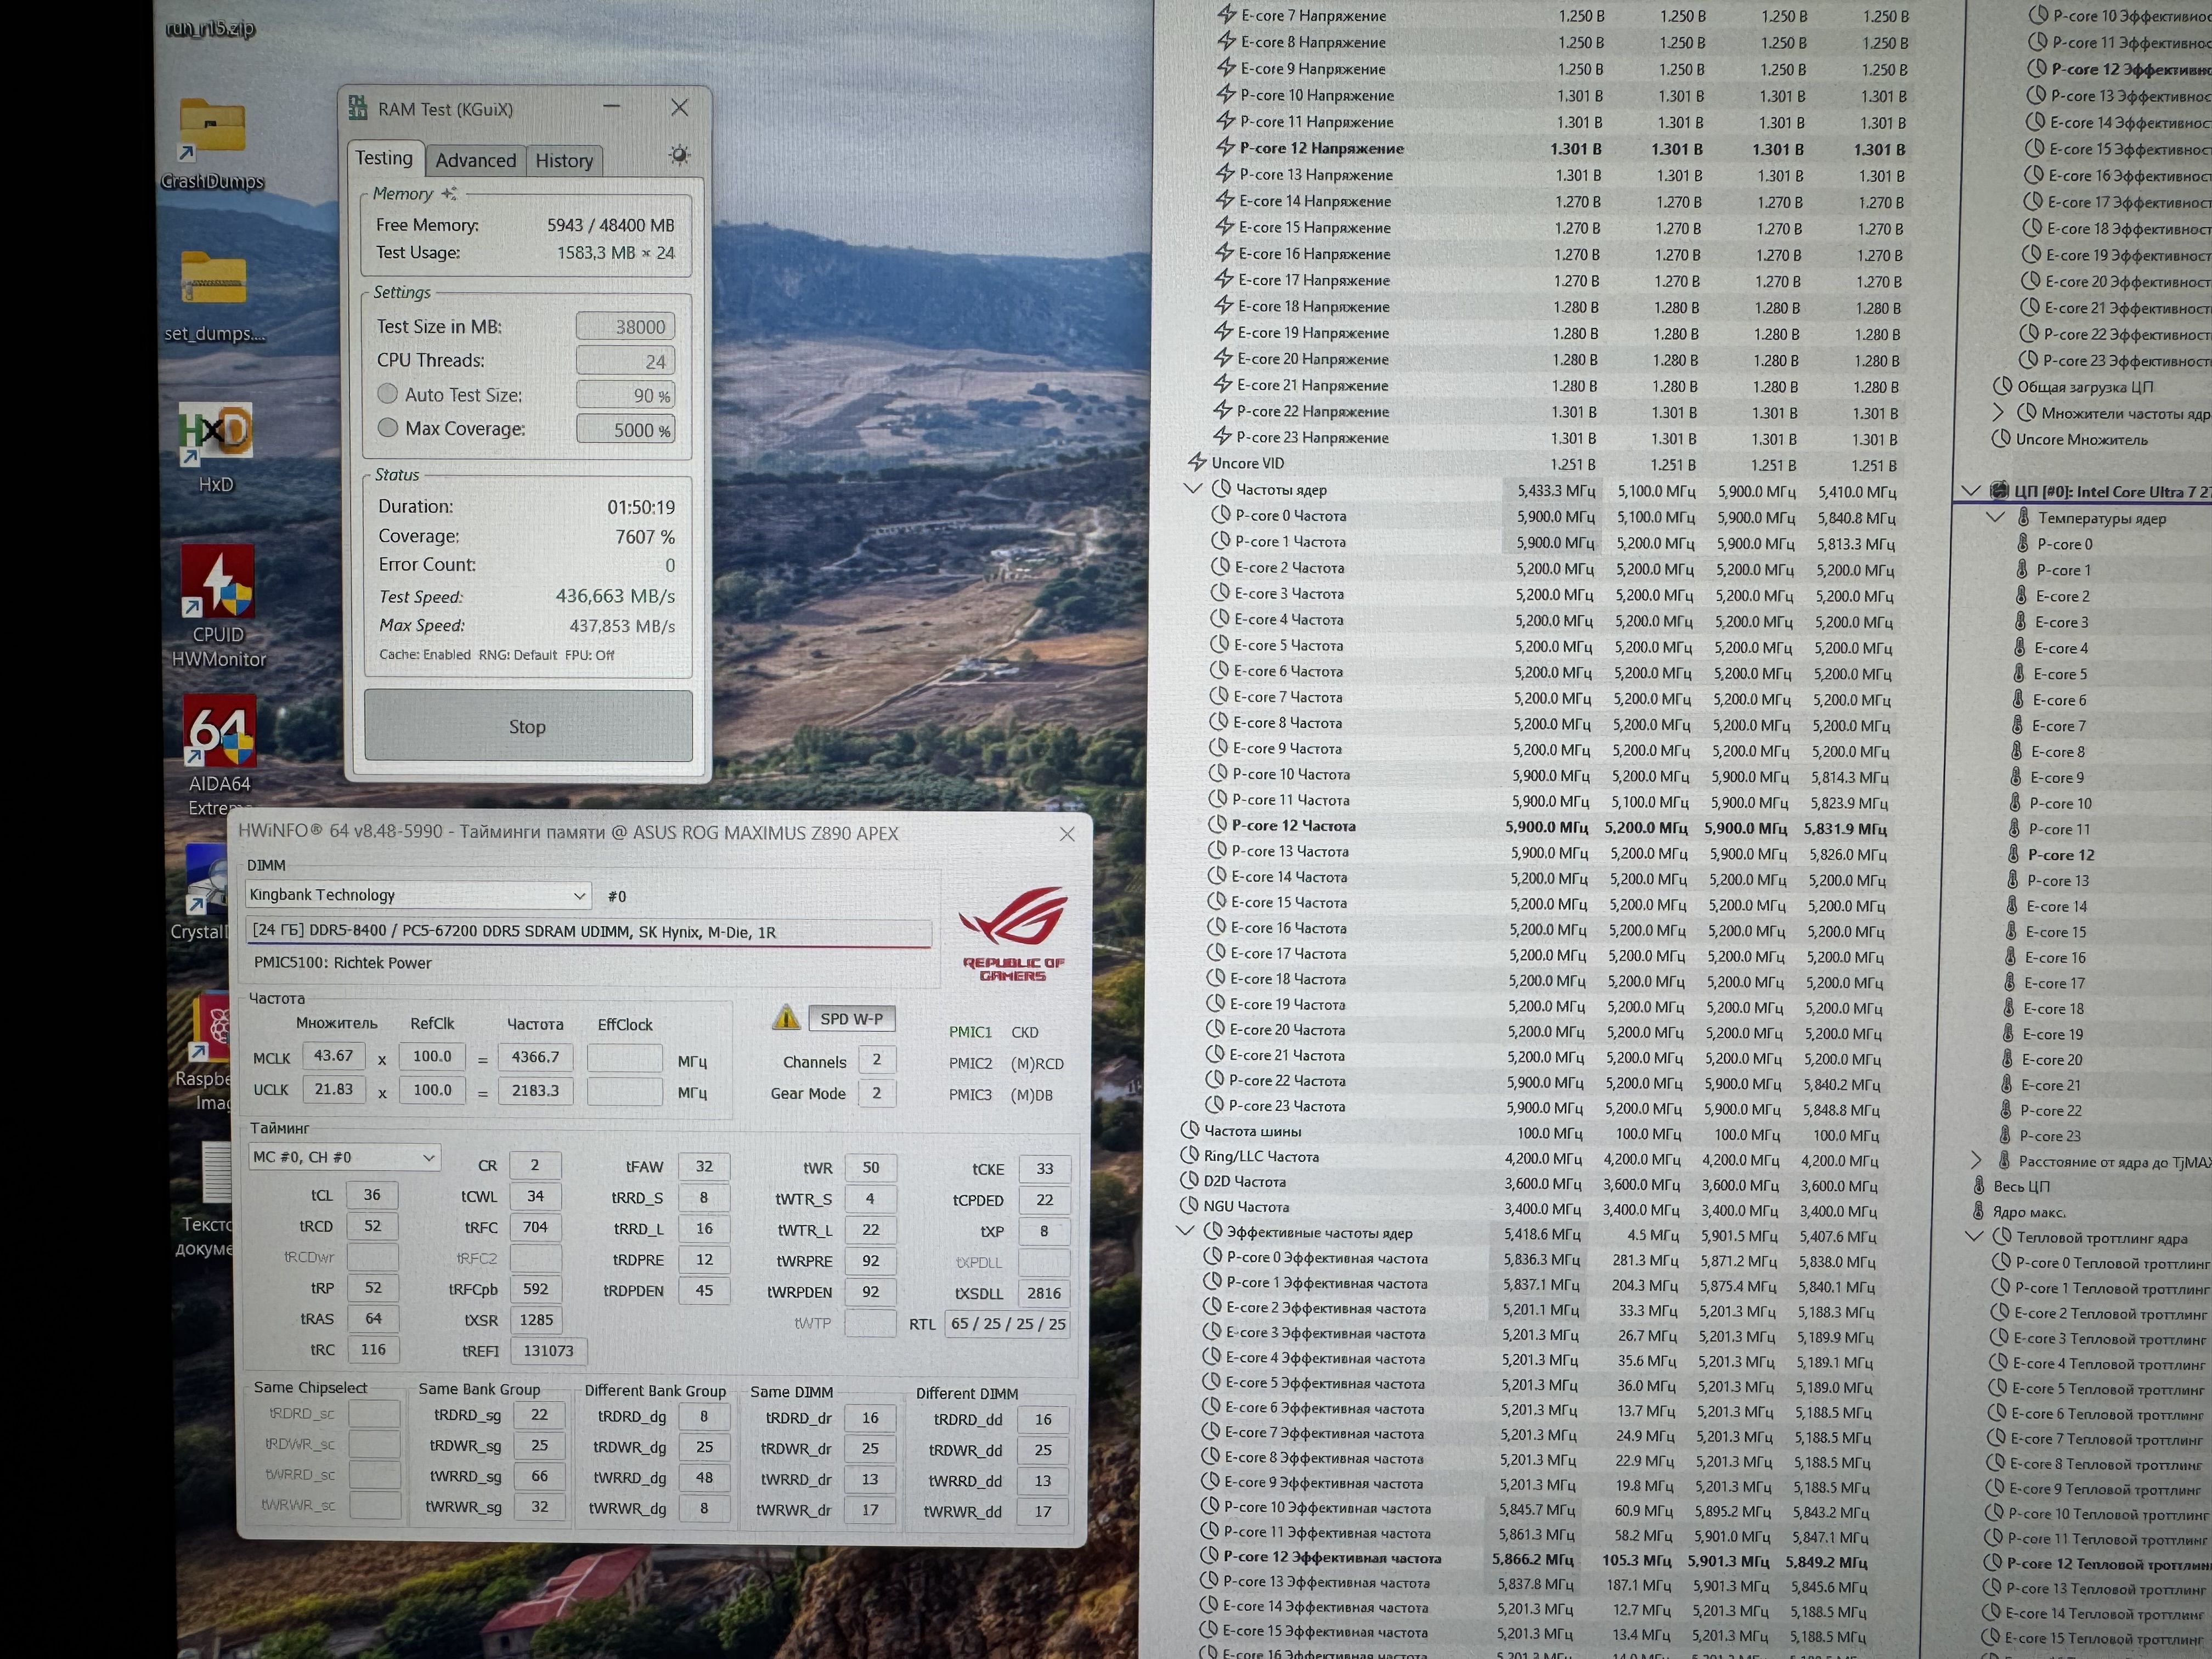Screen dimensions: 2212x1659
Task: Click the thermometer icon of Весь ЦП
Action: (x=1979, y=1186)
